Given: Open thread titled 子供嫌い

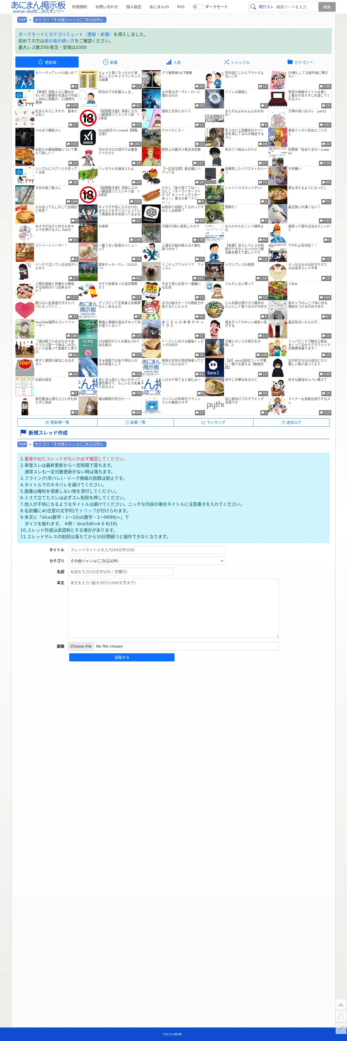Looking at the screenshot, I should click(x=295, y=169).
